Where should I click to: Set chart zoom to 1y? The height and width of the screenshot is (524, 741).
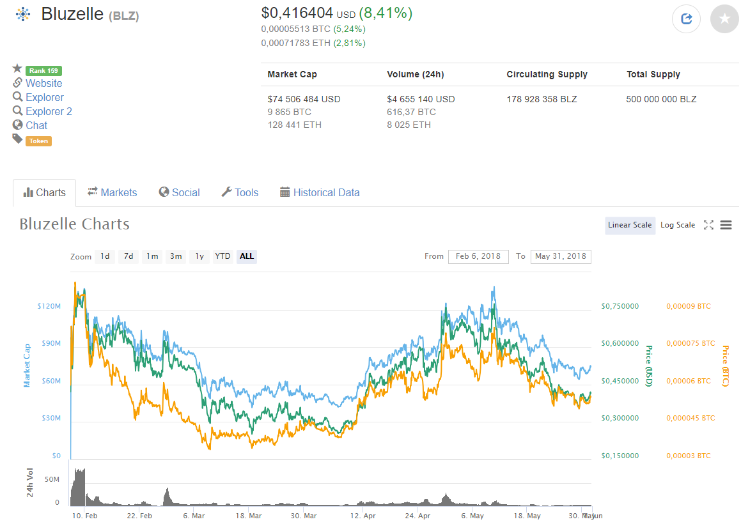click(199, 256)
